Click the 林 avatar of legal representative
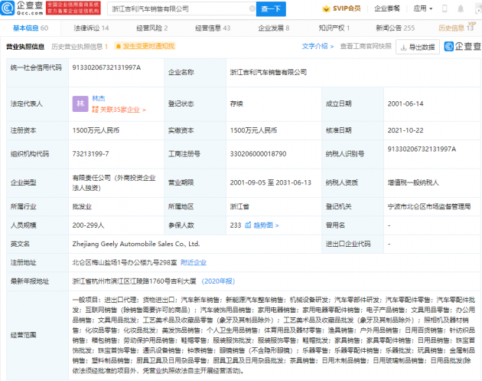 tap(80, 103)
